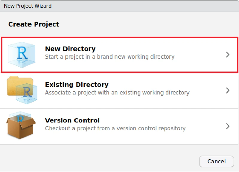Click the blue R cube New Directory icon
Screen dimensions: 239x172
pyautogui.click(x=22, y=55)
